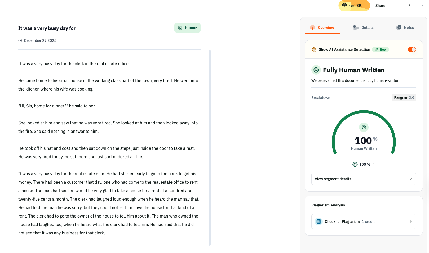Open the three-dot more options menu
429x253 pixels.
(x=422, y=6)
